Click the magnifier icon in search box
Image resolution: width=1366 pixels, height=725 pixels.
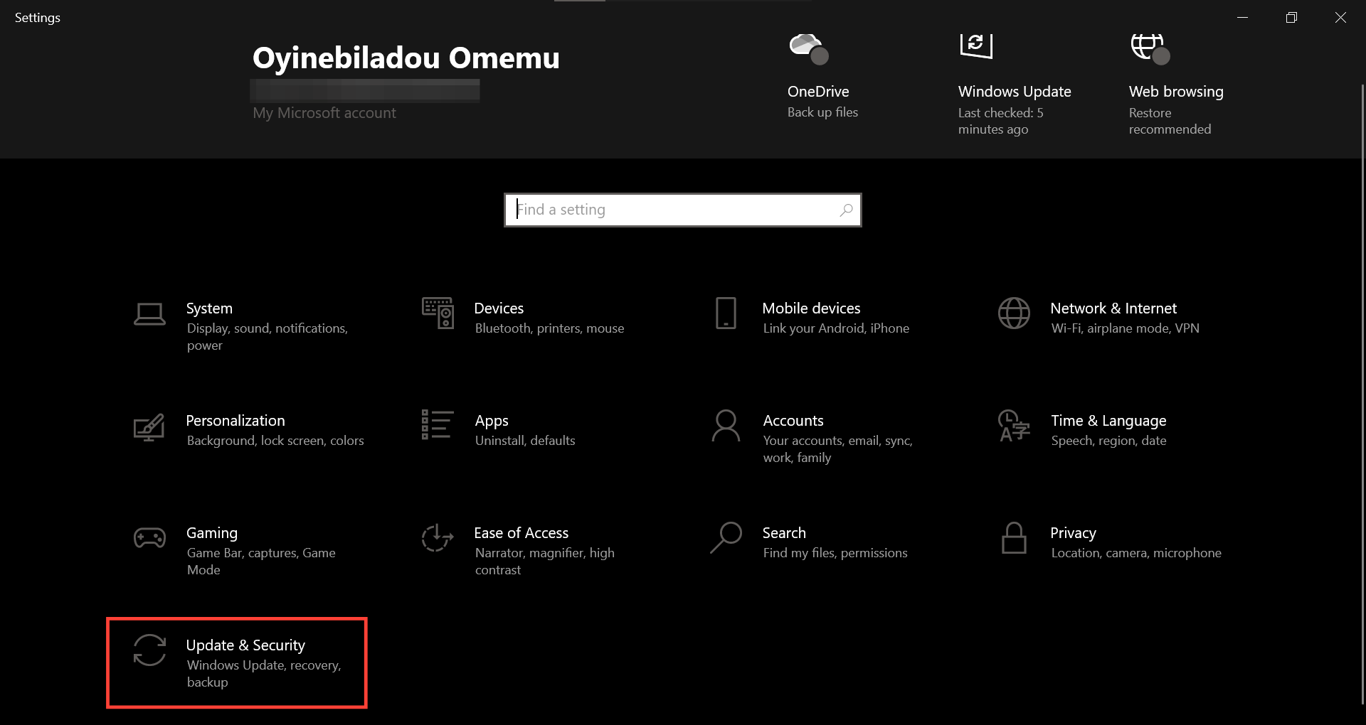846,210
